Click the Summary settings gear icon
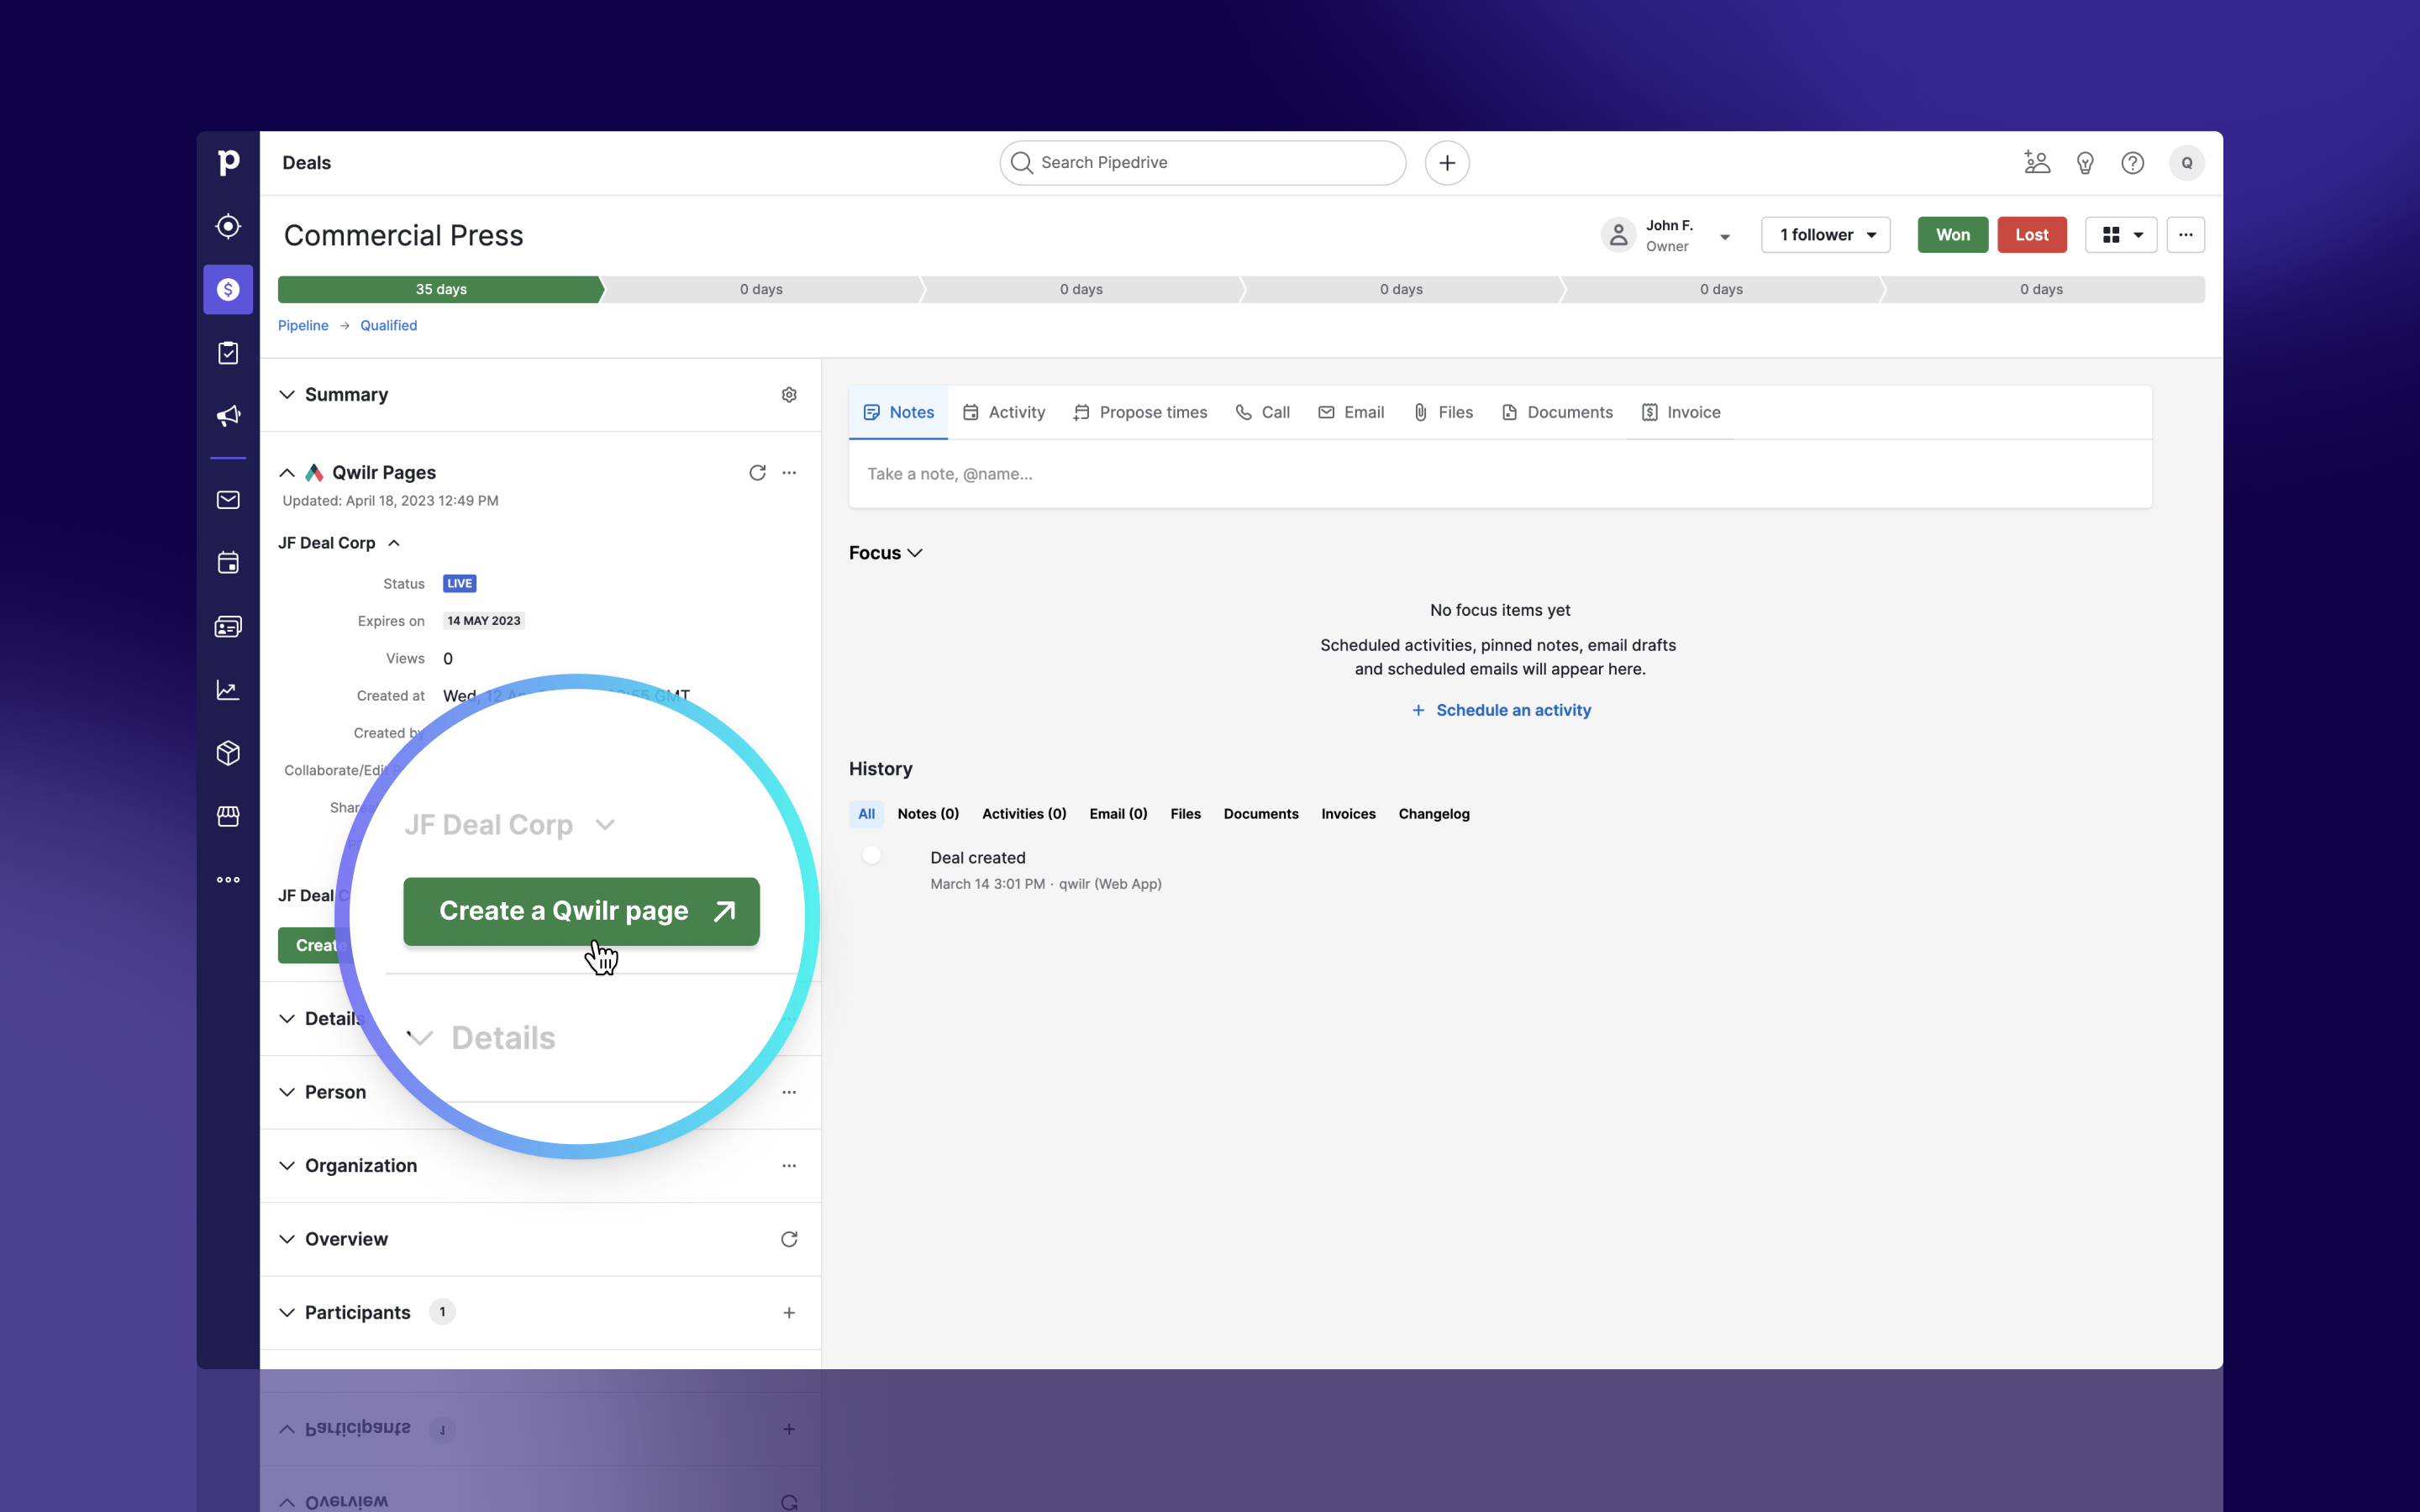Viewport: 2420px width, 1512px height. [789, 395]
